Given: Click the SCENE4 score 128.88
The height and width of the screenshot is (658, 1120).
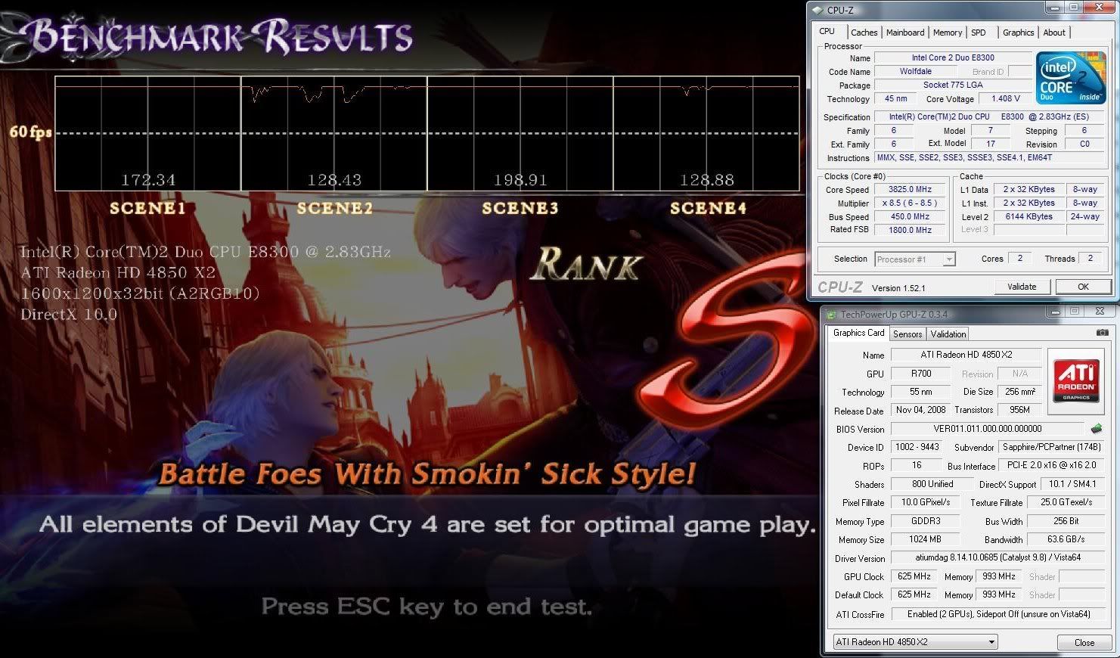Looking at the screenshot, I should click(707, 180).
